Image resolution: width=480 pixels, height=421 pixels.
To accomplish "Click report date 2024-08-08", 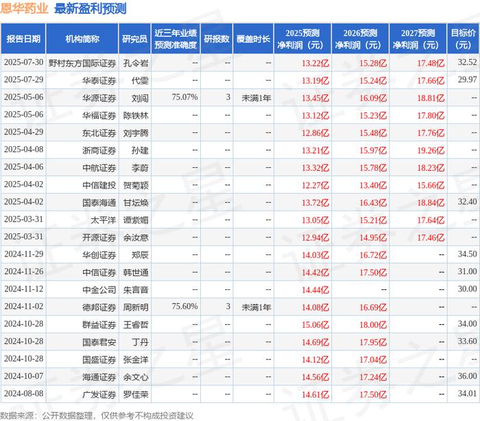I will click(x=23, y=394).
